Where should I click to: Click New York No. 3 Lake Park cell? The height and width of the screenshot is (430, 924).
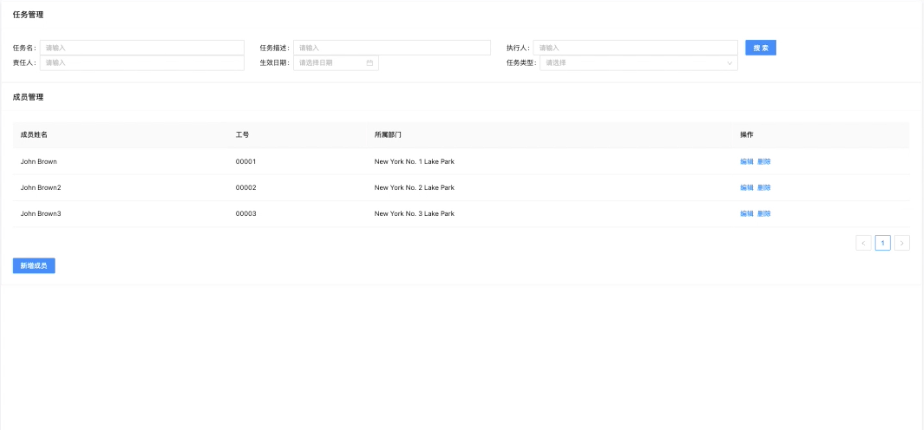pyautogui.click(x=414, y=214)
